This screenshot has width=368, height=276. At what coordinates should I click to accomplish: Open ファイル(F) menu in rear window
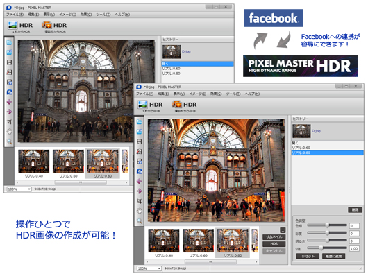tap(15, 15)
